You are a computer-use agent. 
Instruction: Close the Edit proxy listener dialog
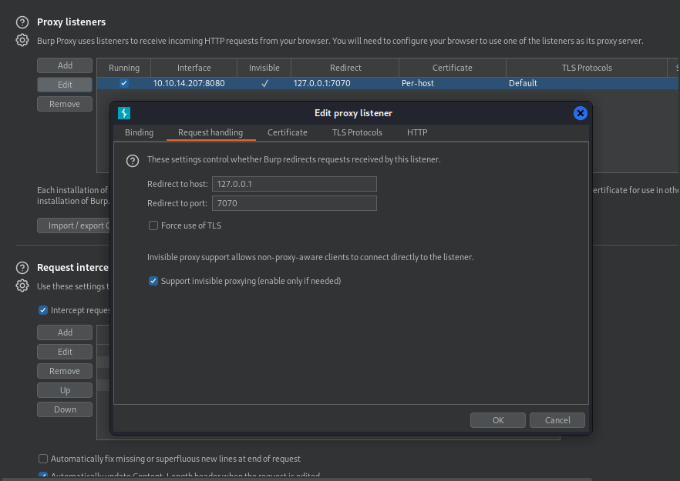[581, 113]
